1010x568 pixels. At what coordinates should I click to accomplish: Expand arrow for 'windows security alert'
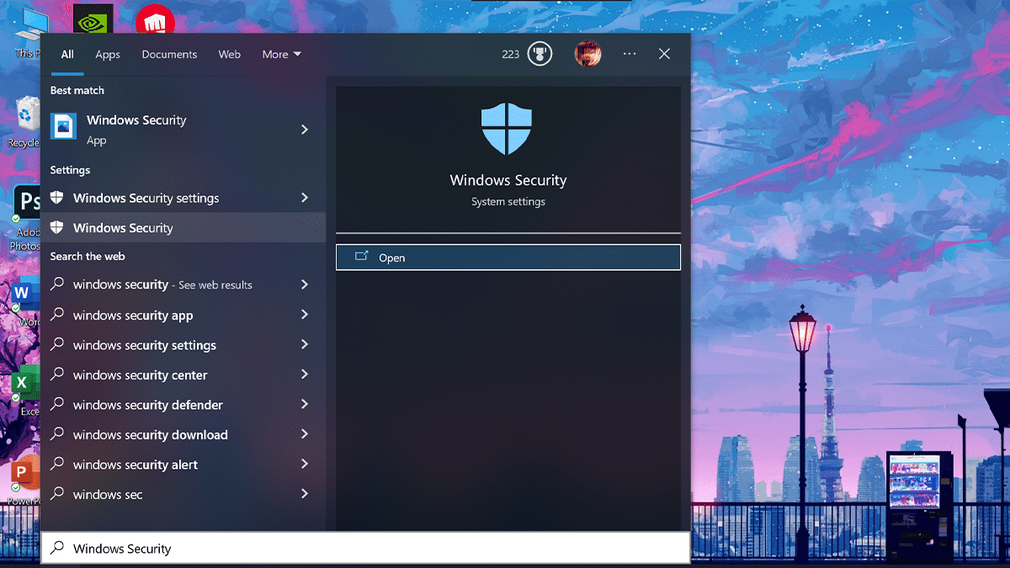tap(305, 464)
